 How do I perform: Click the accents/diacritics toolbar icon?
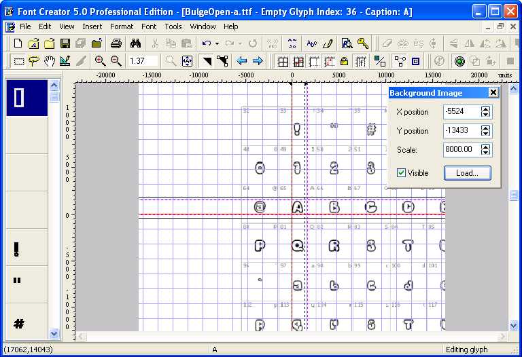coord(292,43)
